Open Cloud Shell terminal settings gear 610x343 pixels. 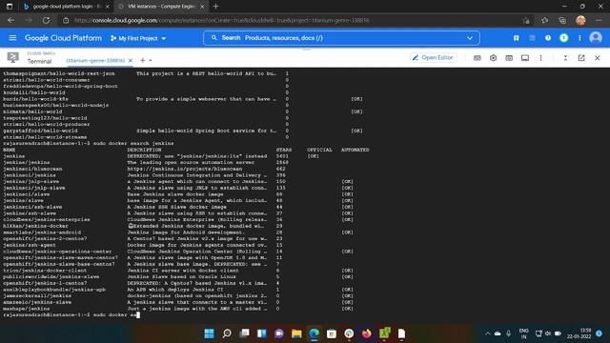coord(493,58)
